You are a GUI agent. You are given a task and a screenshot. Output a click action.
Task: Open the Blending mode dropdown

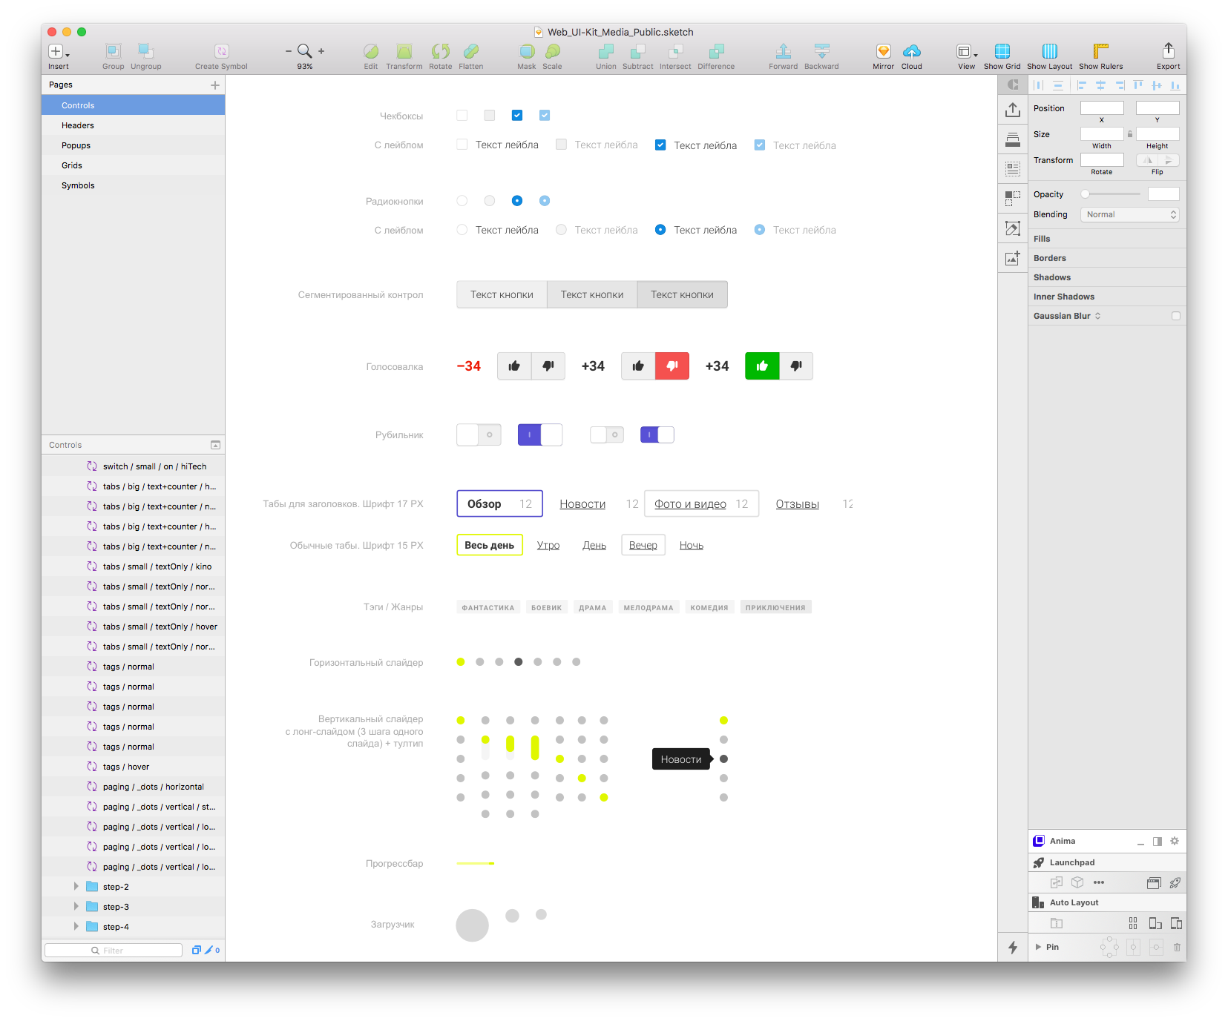(x=1129, y=214)
